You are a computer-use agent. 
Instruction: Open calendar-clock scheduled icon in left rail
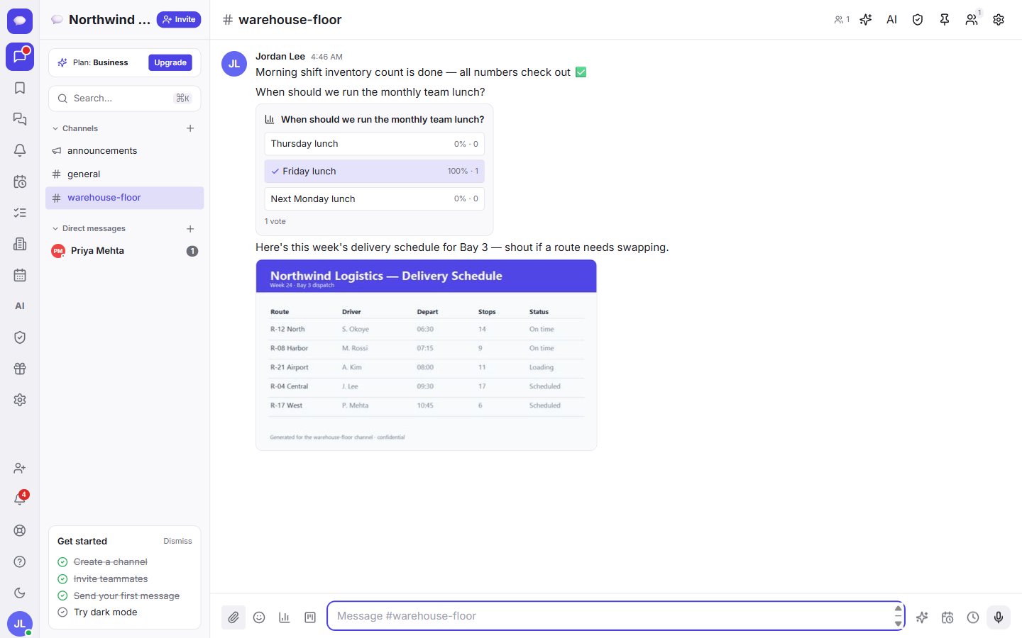(20, 181)
